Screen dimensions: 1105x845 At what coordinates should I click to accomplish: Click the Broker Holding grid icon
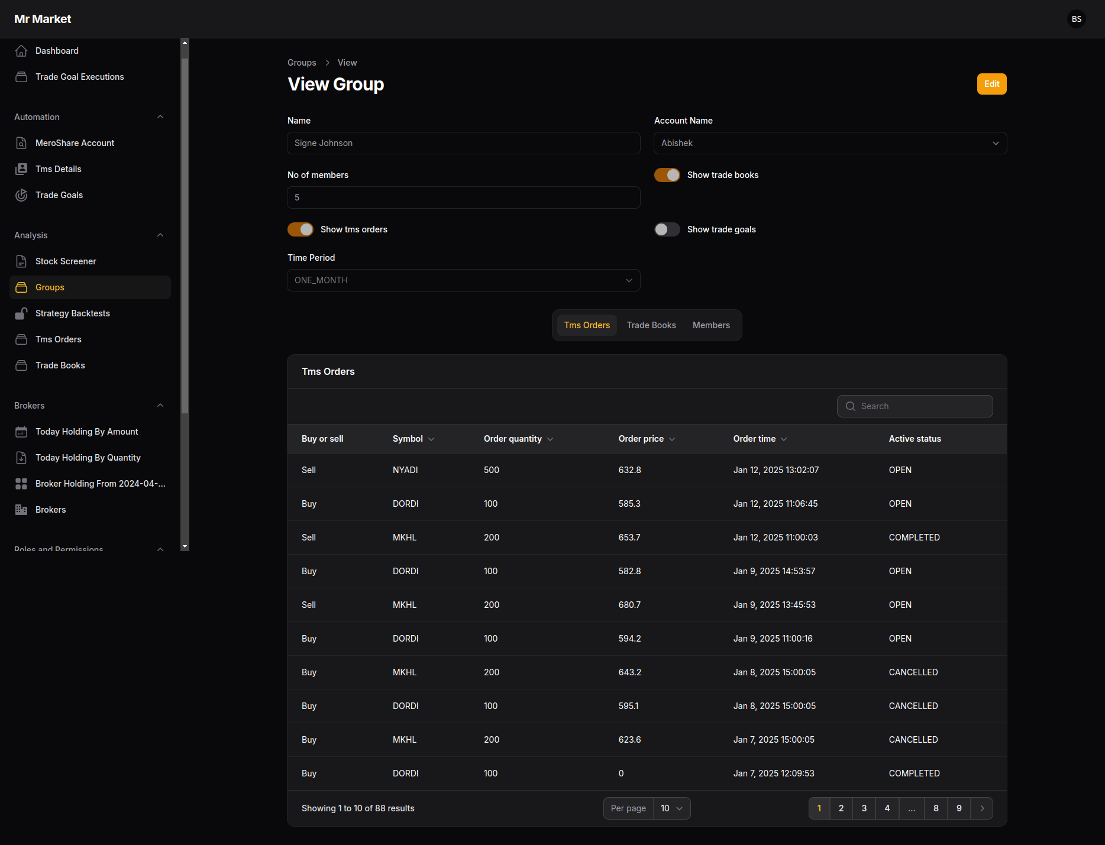(x=21, y=484)
